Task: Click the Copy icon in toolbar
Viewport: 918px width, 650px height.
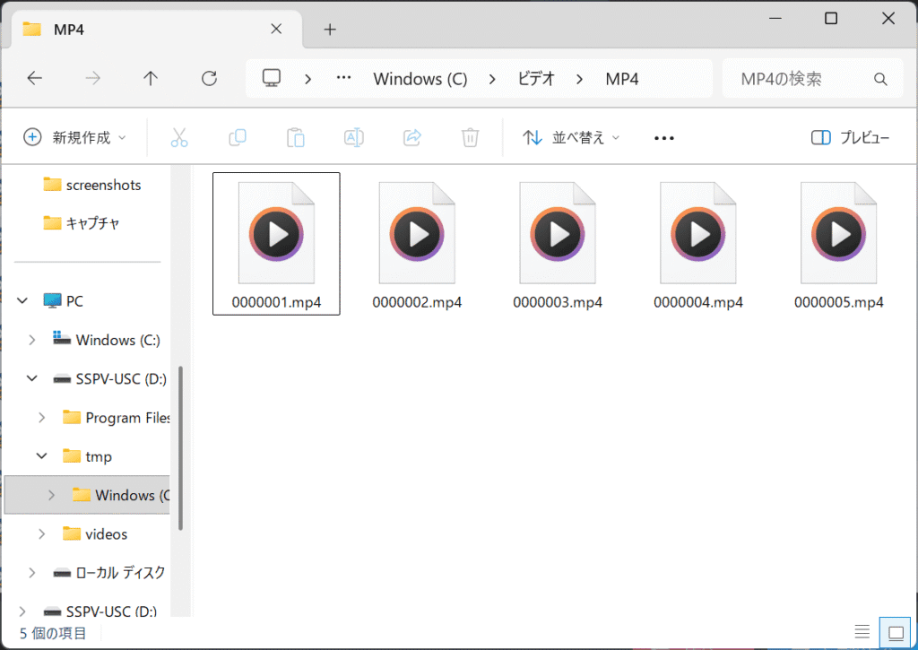Action: click(x=237, y=137)
